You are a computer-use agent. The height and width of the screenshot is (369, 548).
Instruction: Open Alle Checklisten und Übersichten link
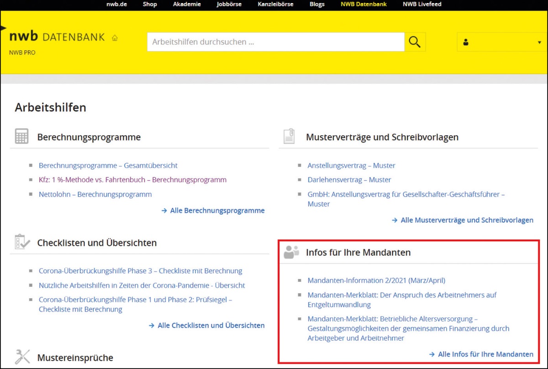coord(211,326)
